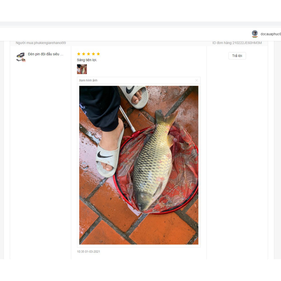The height and width of the screenshot is (281, 281).
Task: Click the 'Người mua' buyer label
Action: pyautogui.click(x=24, y=43)
